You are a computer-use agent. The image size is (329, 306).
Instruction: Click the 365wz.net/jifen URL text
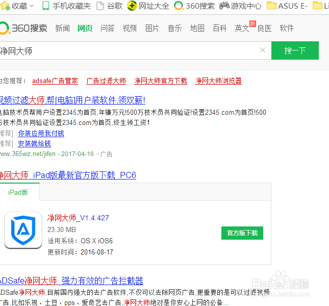pyautogui.click(x=28, y=154)
